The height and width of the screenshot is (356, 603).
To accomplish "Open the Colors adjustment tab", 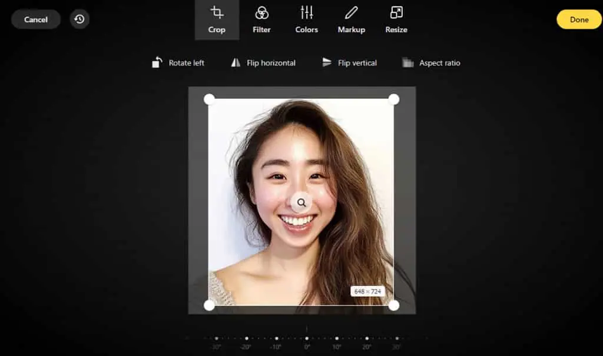I will coord(306,19).
